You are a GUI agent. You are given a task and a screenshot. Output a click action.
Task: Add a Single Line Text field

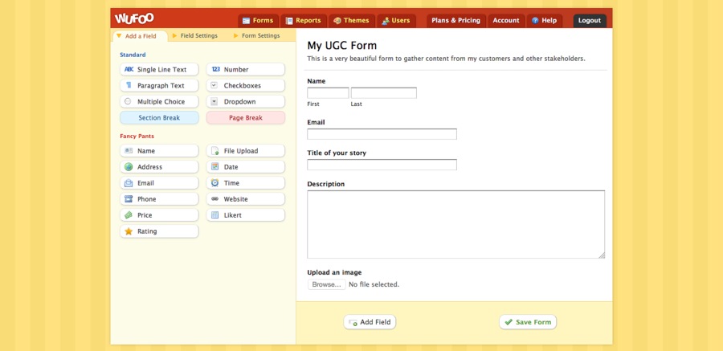[x=159, y=70]
